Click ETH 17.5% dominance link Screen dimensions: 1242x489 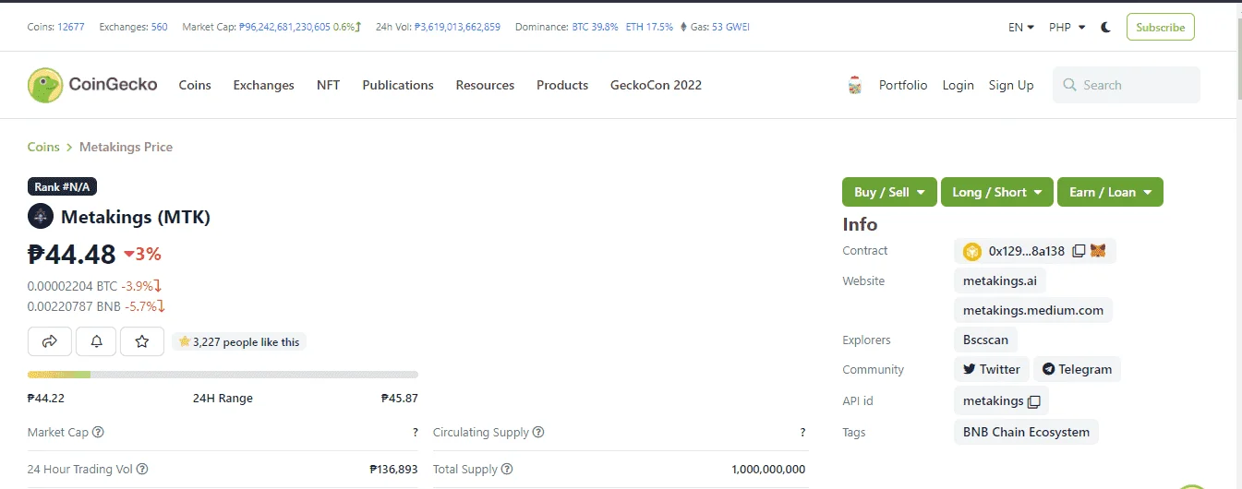point(649,27)
